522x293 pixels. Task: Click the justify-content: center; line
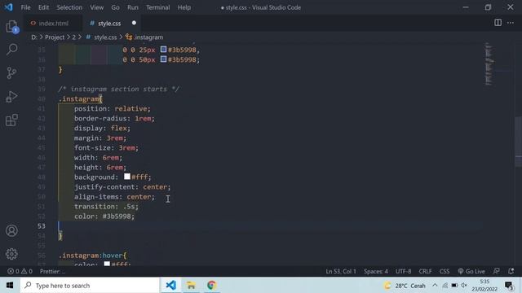coord(122,186)
